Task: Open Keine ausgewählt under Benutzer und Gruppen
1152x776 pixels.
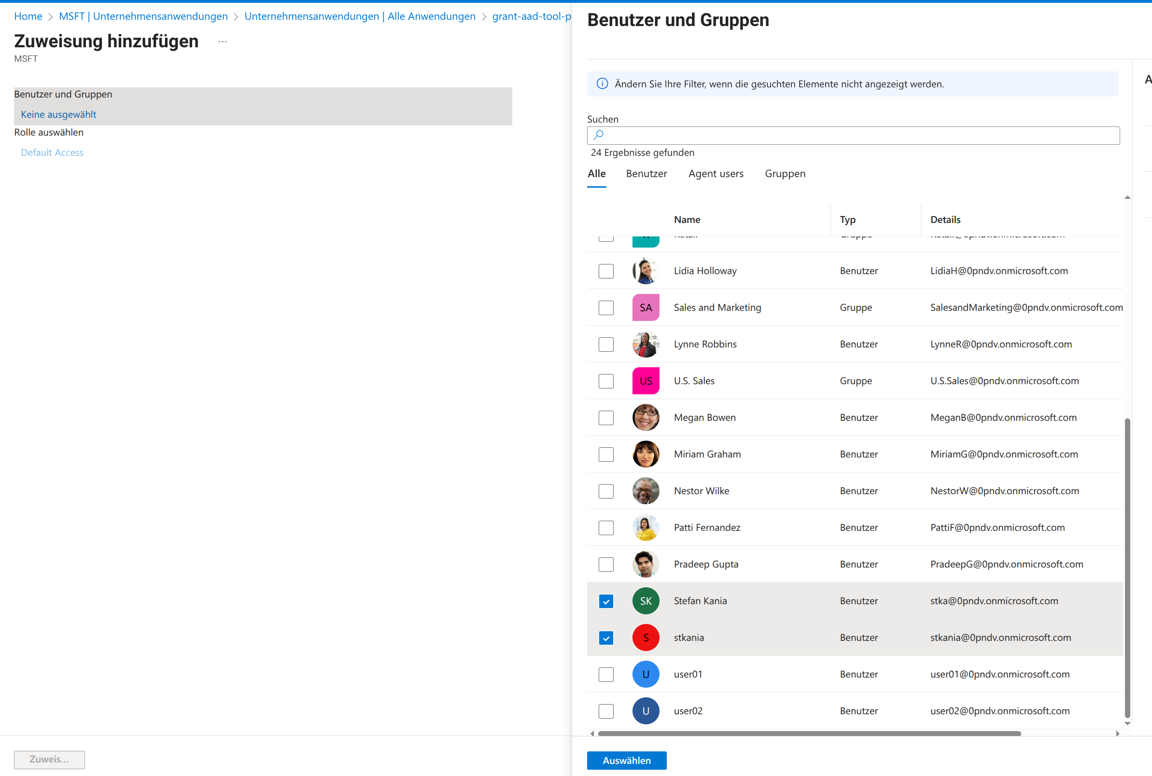Action: tap(58, 114)
